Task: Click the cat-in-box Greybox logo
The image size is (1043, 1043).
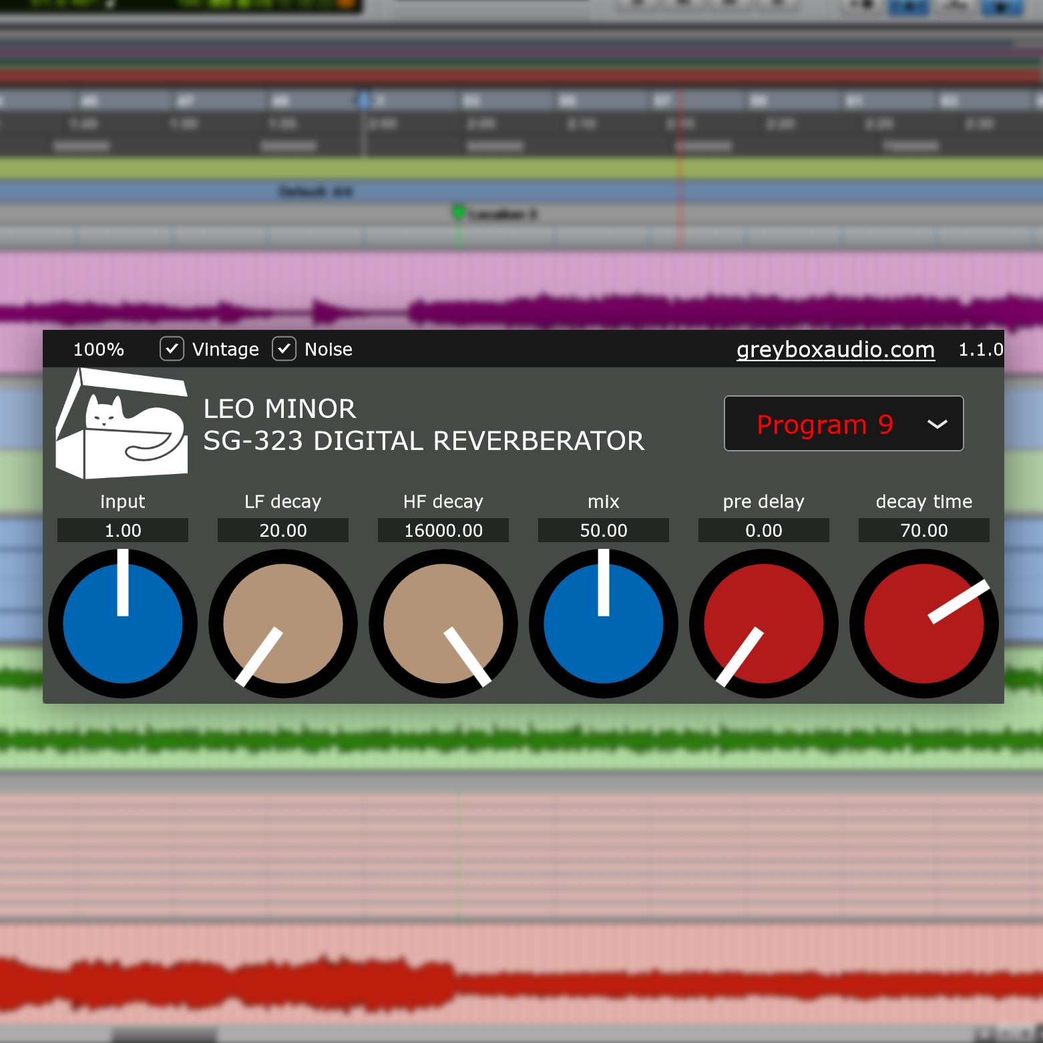Action: [x=122, y=425]
